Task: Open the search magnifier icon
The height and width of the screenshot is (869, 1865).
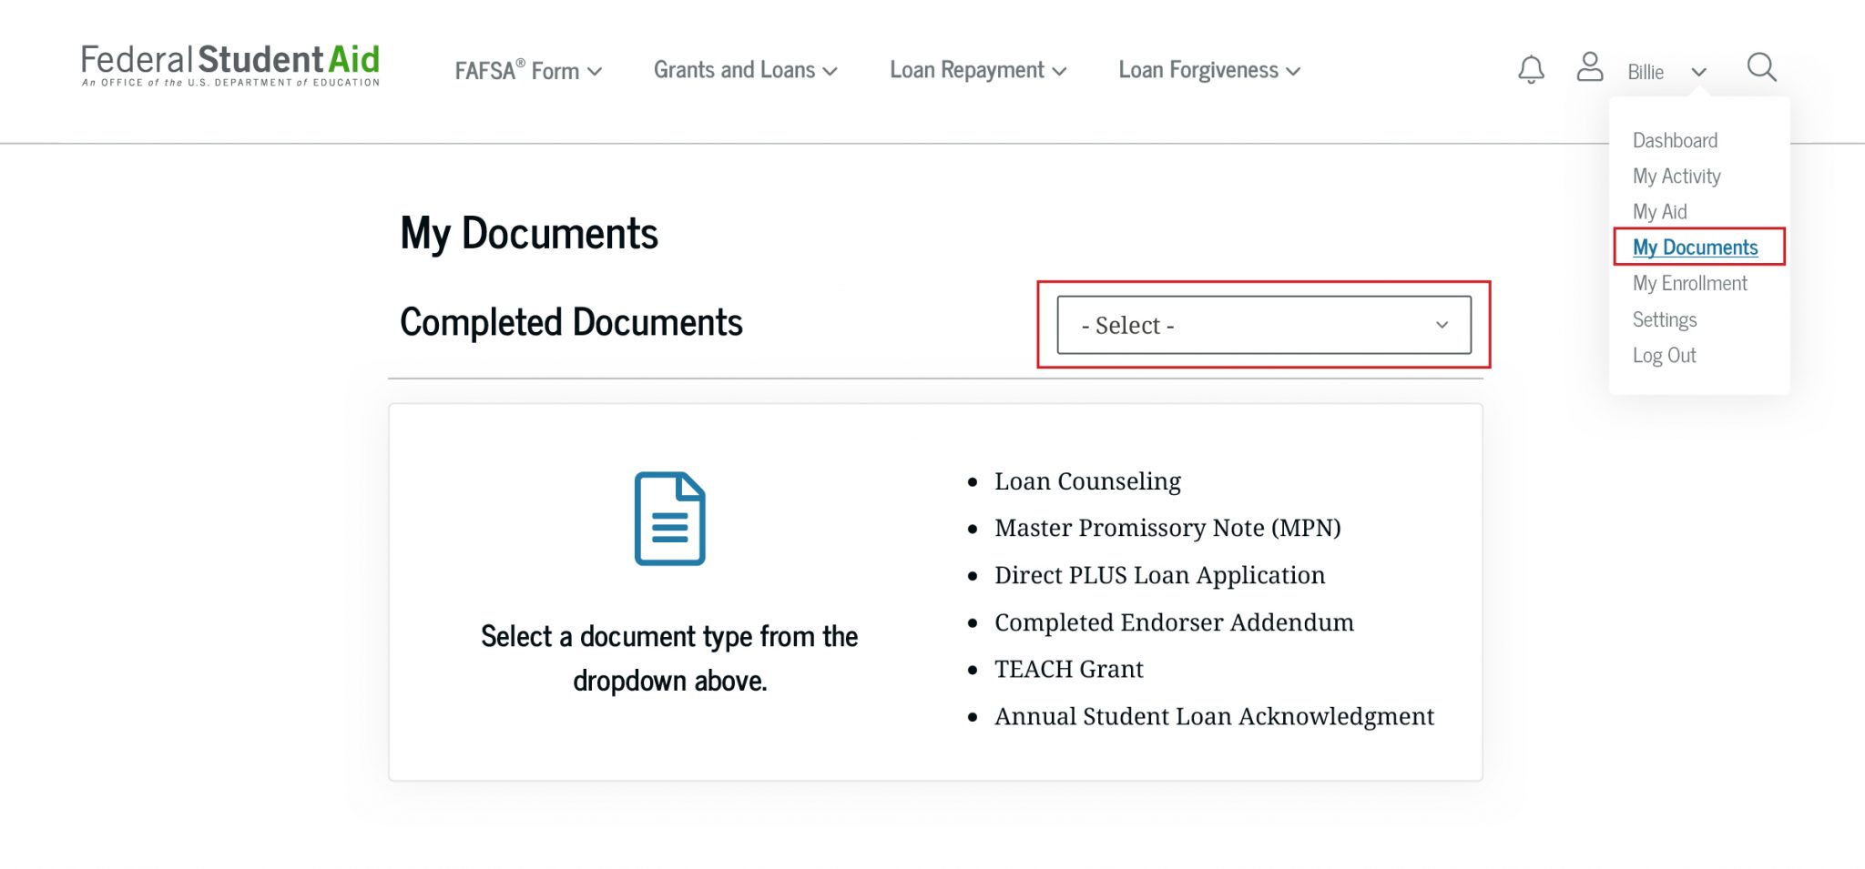Action: pyautogui.click(x=1762, y=67)
